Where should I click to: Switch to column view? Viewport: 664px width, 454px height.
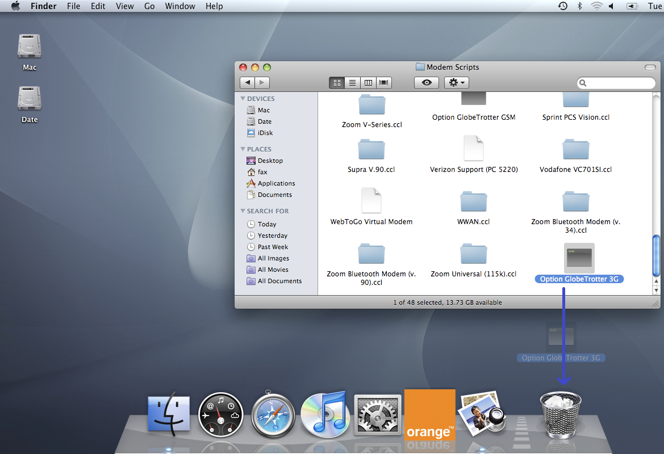click(368, 83)
